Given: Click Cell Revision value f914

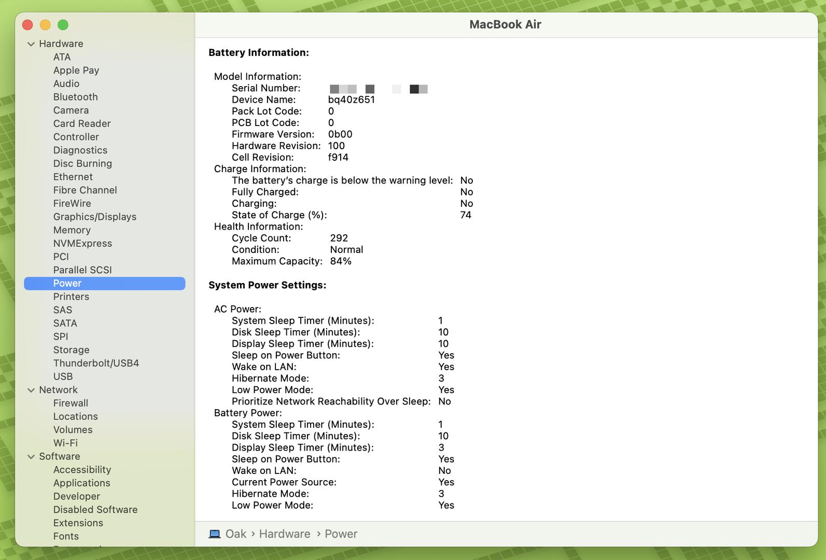Looking at the screenshot, I should [338, 157].
